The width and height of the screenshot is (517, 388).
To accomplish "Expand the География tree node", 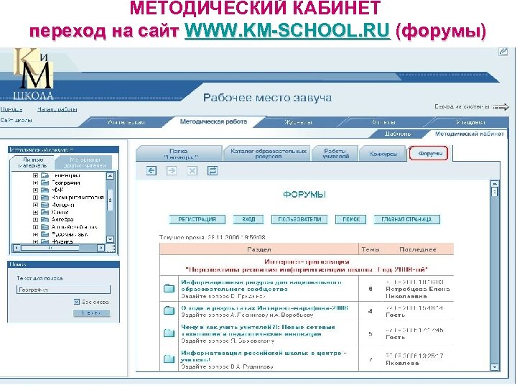I will pos(35,183).
